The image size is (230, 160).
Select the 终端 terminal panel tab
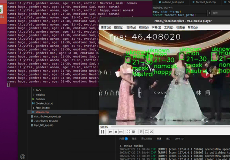click(159, 139)
